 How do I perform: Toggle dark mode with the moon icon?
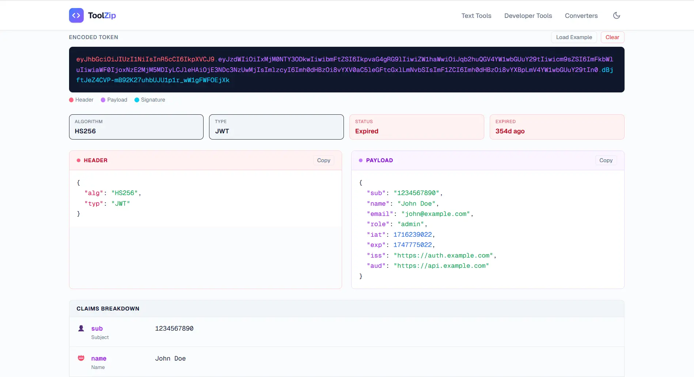pos(617,15)
